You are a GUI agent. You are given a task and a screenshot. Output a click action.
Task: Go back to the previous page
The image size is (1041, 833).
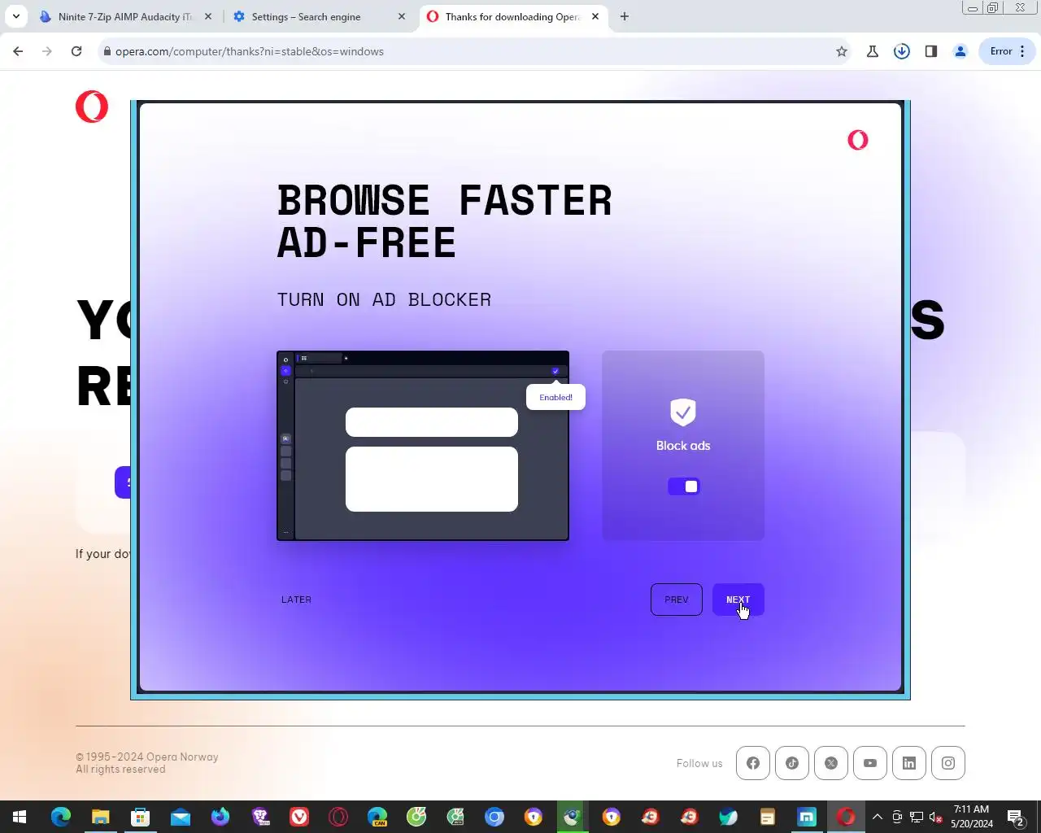point(18,51)
